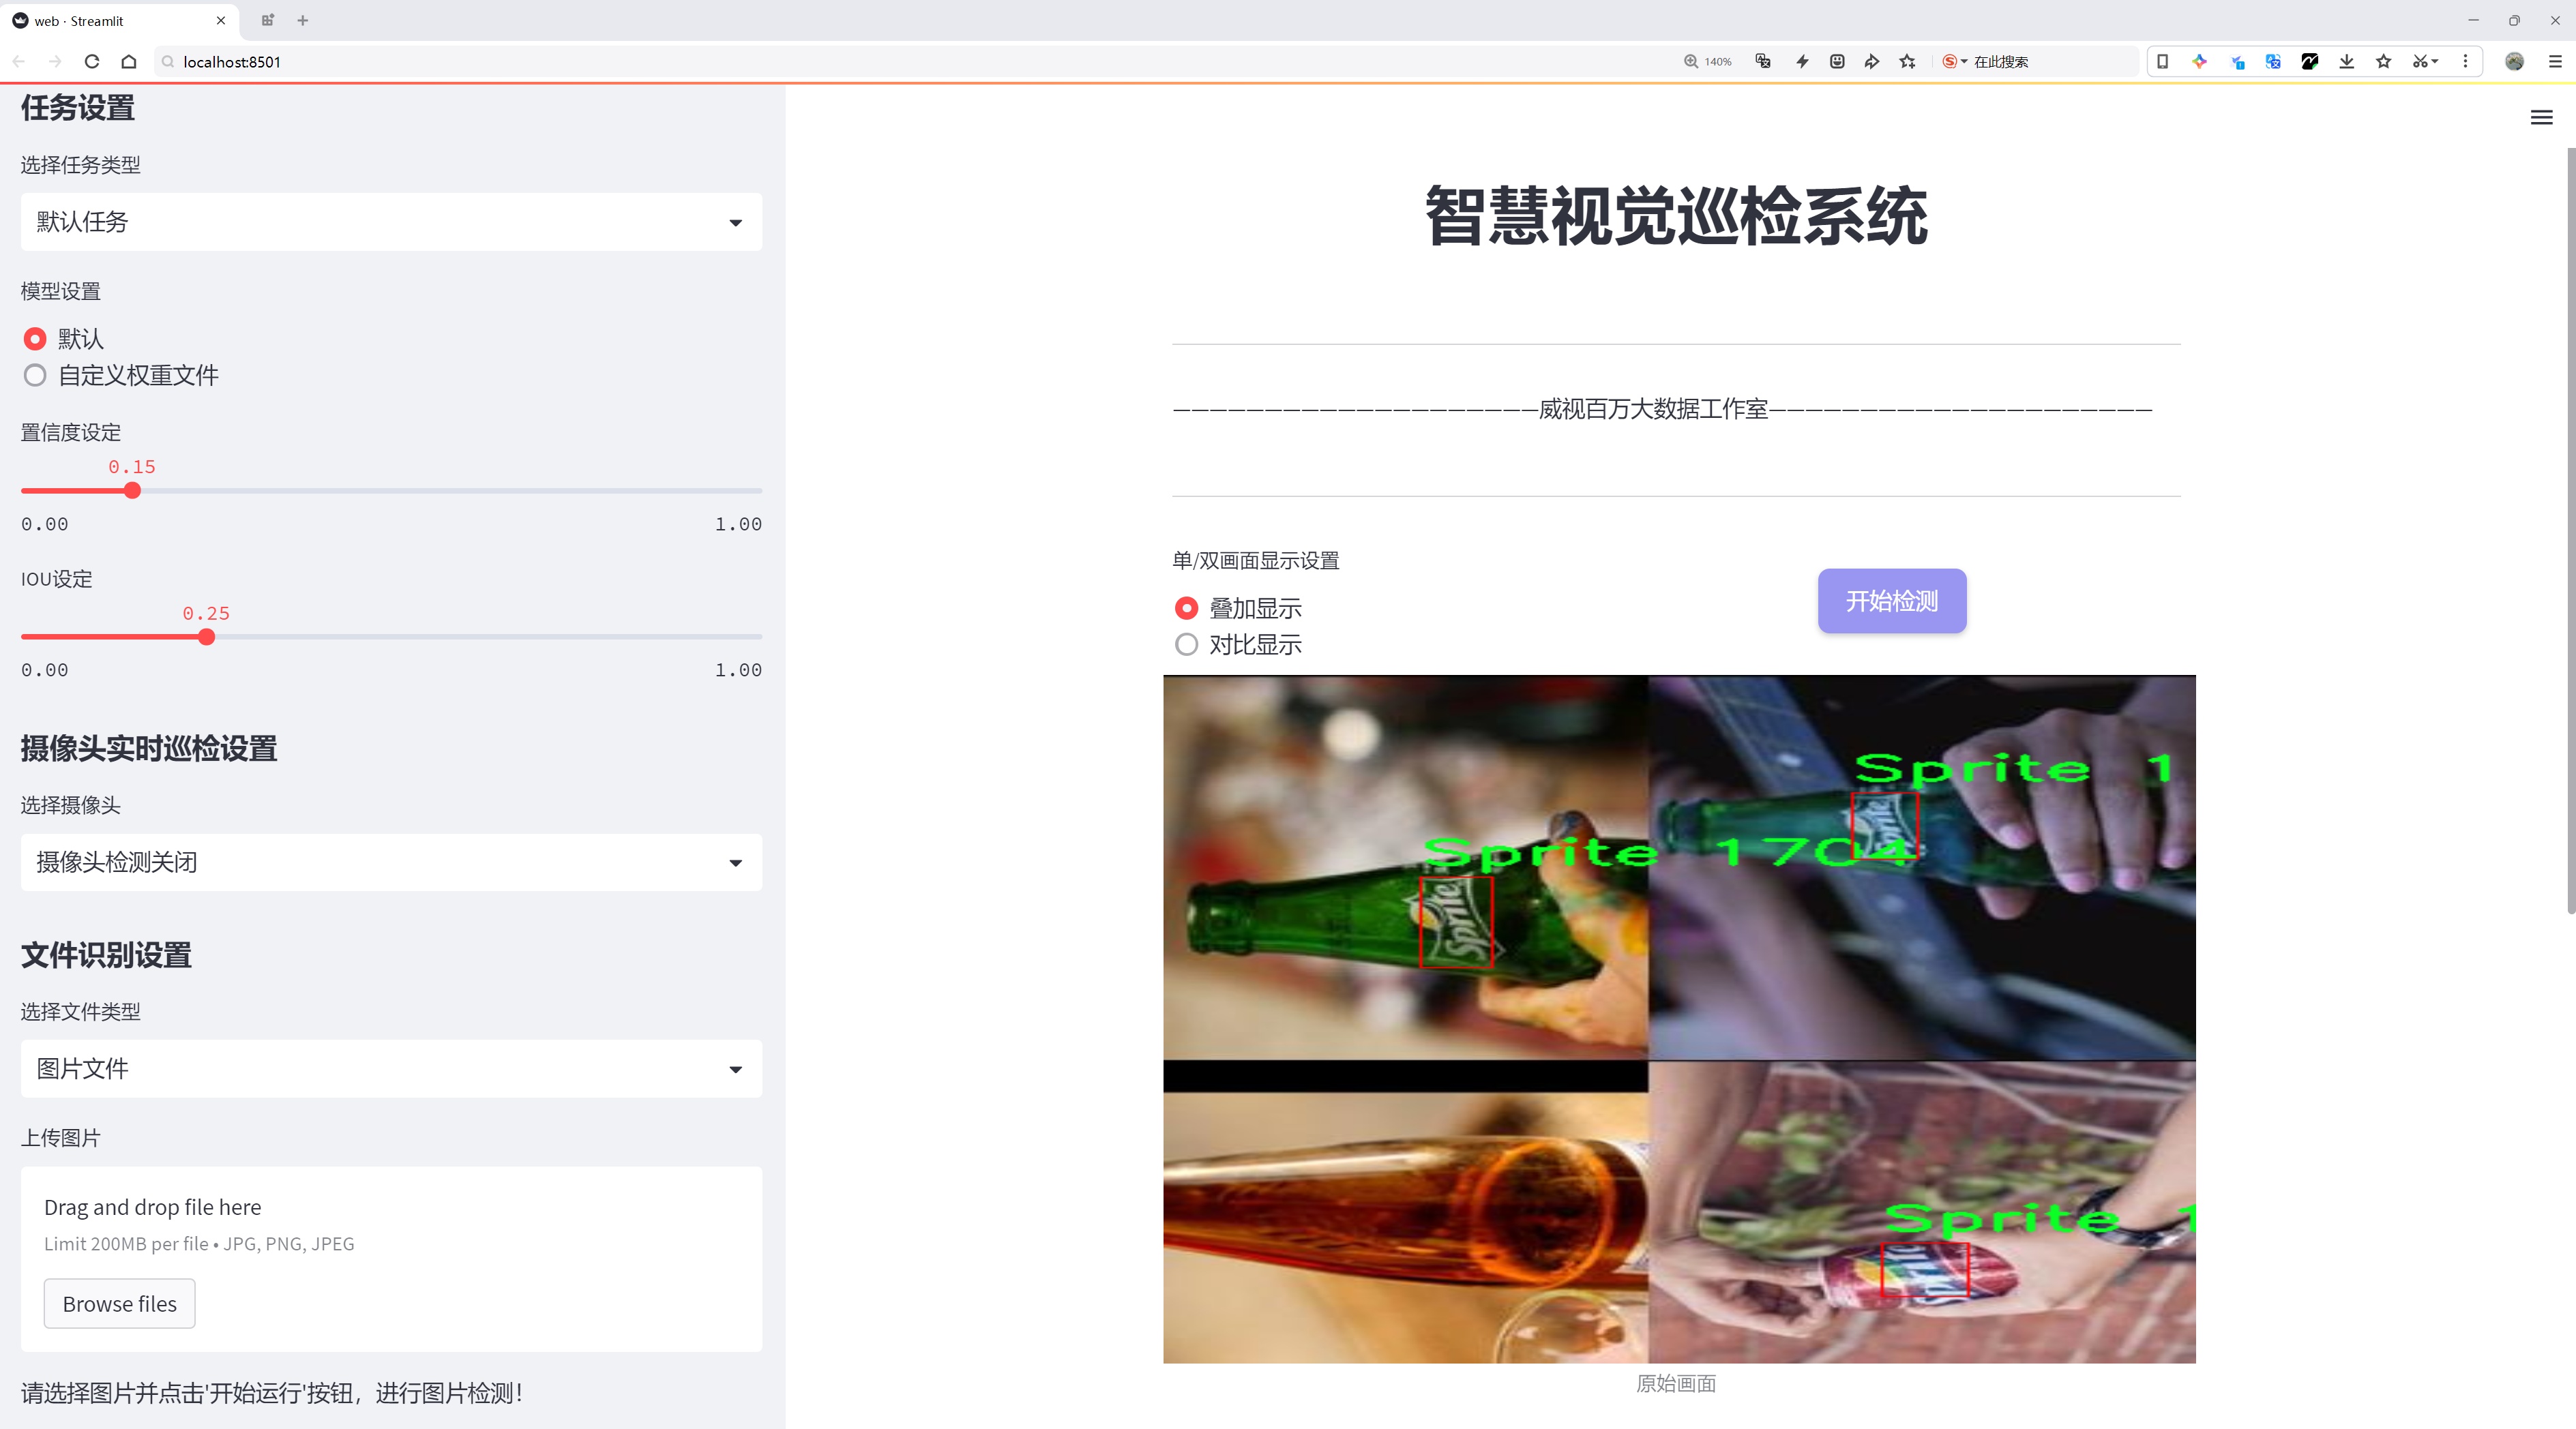Screen dimensions: 2576x1429
Task: Click the 文件识别设置 heading
Action: click(x=106, y=955)
